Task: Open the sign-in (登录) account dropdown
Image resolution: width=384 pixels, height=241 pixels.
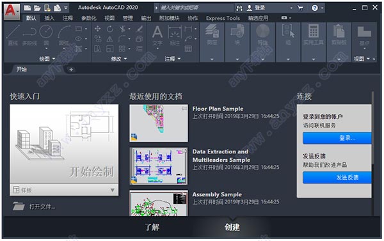Action: [291, 8]
